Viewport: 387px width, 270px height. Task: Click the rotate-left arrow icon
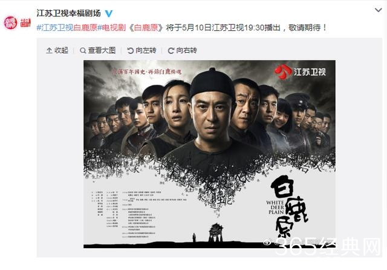click(x=130, y=50)
